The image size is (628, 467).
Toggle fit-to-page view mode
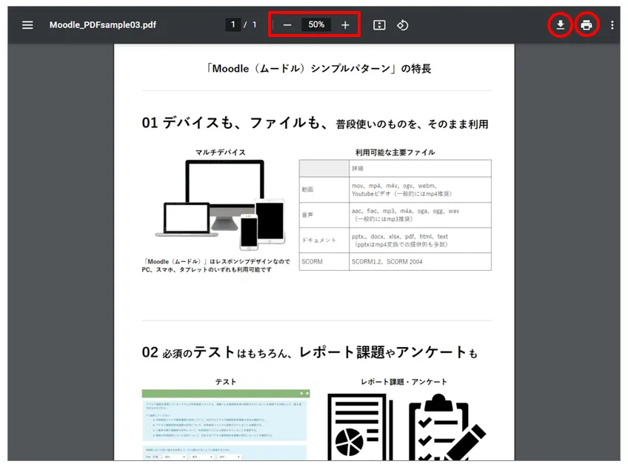click(x=378, y=24)
